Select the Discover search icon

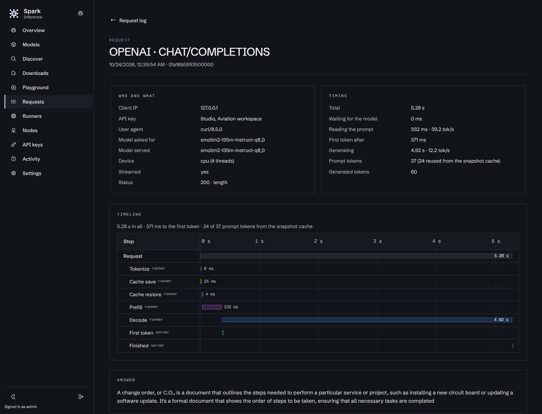14,59
